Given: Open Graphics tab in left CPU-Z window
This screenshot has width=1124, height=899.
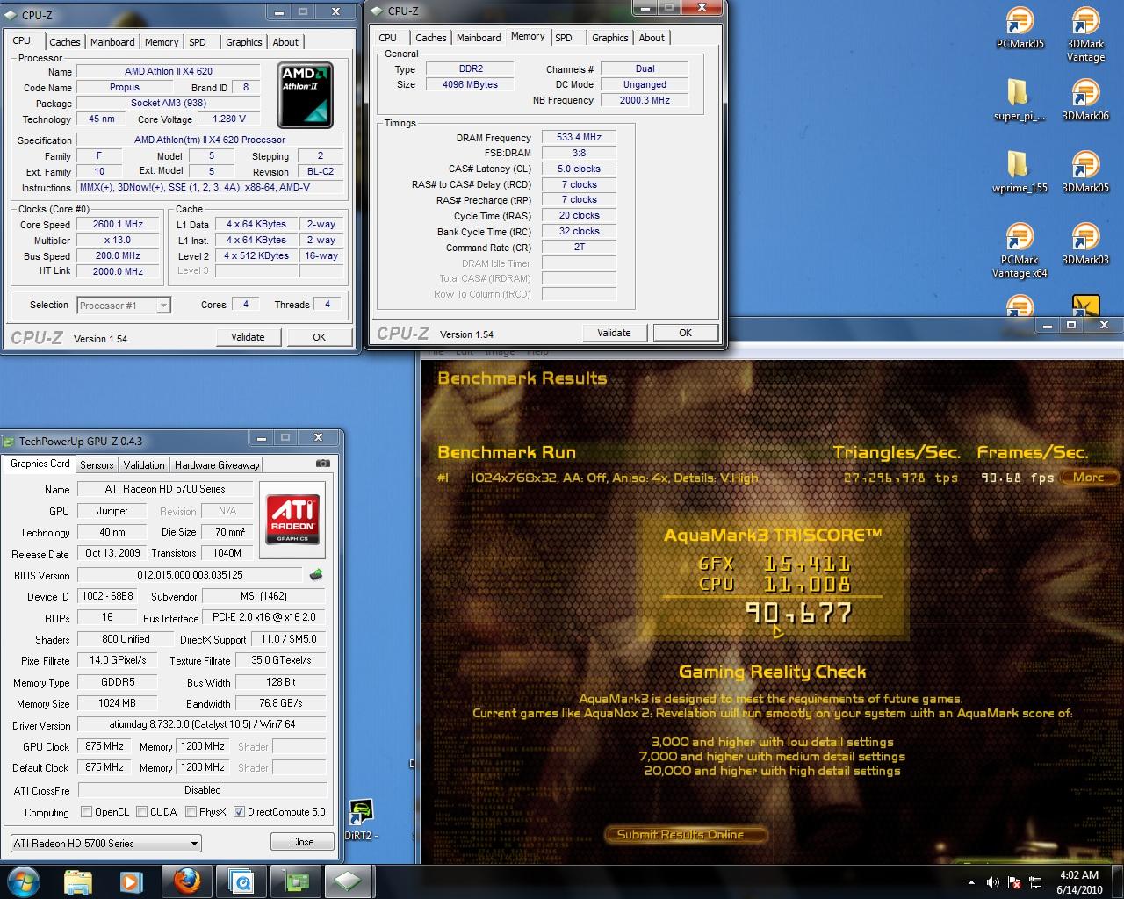Looking at the screenshot, I should pos(243,42).
